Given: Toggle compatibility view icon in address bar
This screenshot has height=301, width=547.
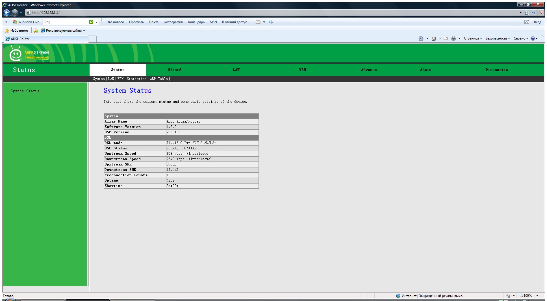Looking at the screenshot, I should 527,13.
